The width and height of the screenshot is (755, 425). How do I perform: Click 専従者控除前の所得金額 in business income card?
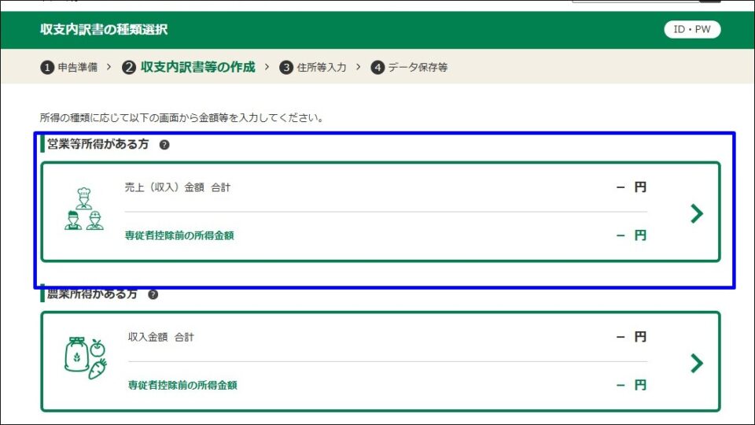coord(179,235)
